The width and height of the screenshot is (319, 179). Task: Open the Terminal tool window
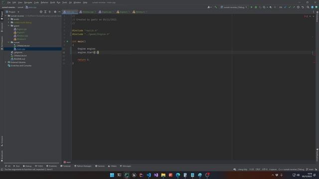pos(65,166)
